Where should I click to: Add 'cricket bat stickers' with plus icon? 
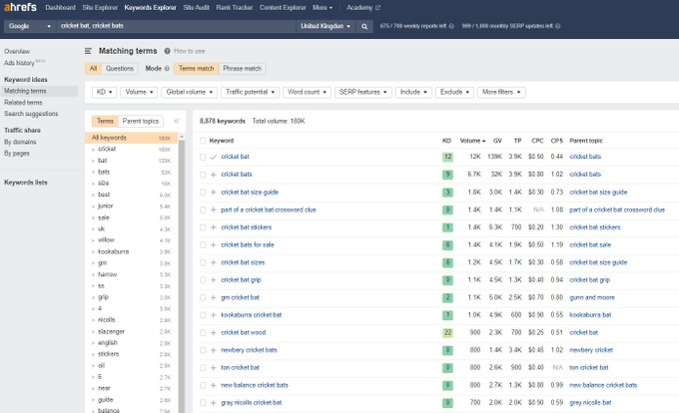[x=213, y=227]
